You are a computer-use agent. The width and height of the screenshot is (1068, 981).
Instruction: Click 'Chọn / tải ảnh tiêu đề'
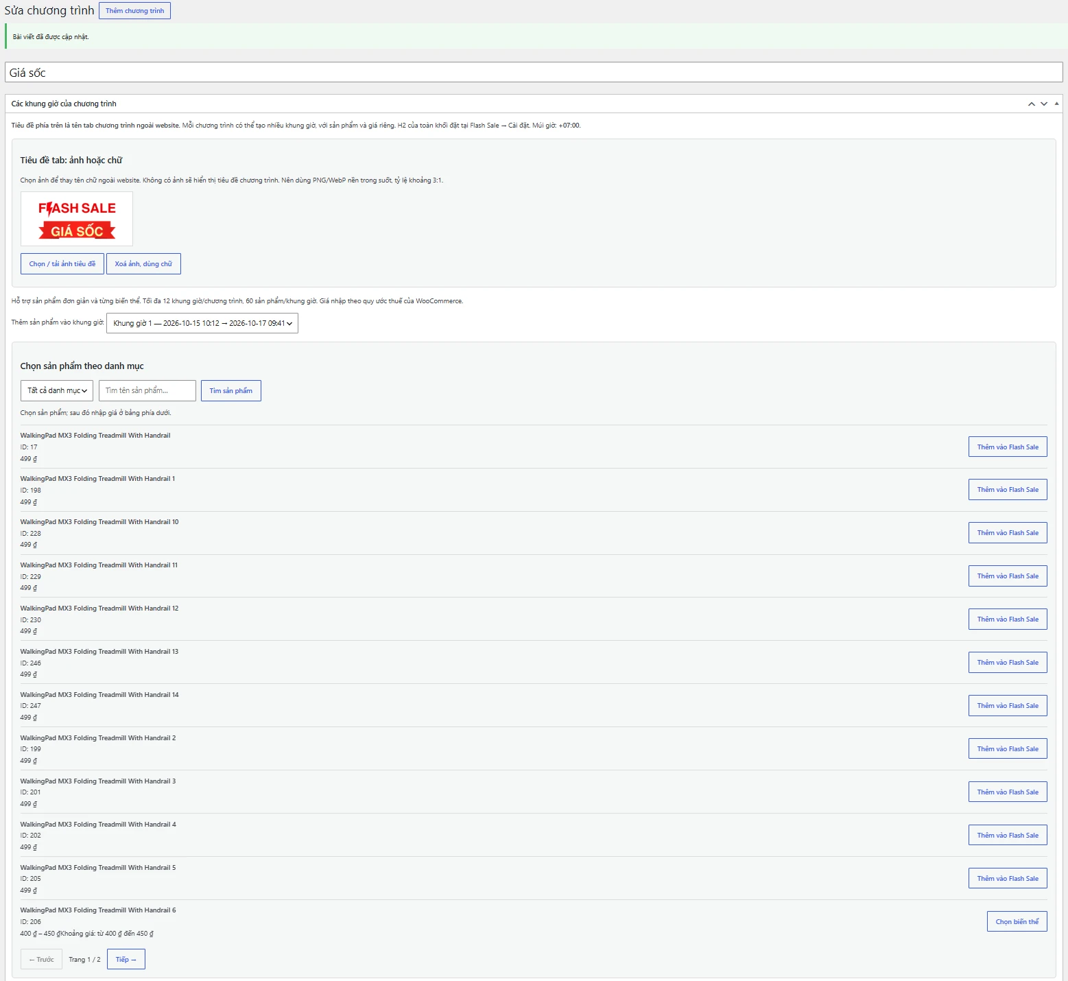click(x=62, y=264)
